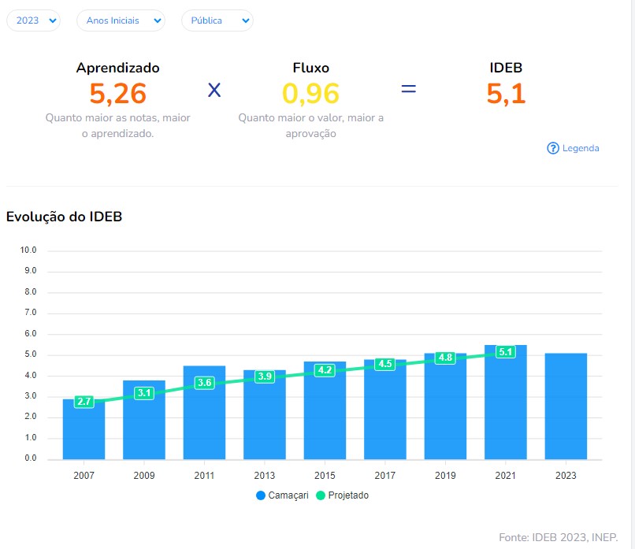This screenshot has height=549, width=635.
Task: Click the blue Camaçari legend dot
Action: tap(261, 495)
